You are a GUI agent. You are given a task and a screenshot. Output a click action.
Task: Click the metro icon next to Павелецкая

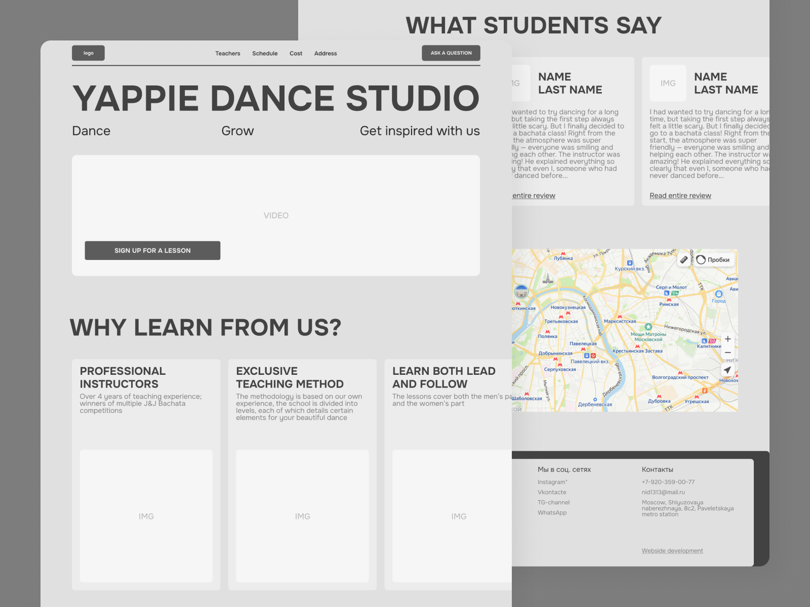click(x=584, y=349)
